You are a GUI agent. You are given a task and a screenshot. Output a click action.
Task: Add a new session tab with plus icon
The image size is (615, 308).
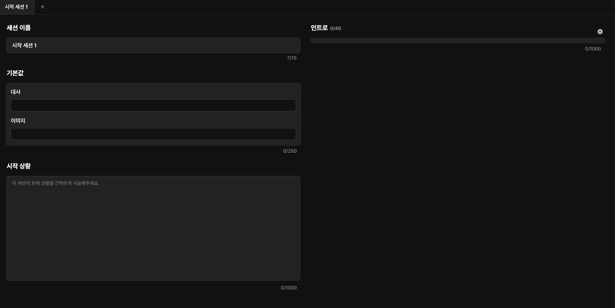[43, 7]
